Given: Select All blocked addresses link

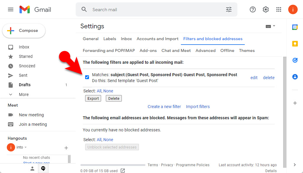Looking at the screenshot, I should pyautogui.click(x=99, y=140).
